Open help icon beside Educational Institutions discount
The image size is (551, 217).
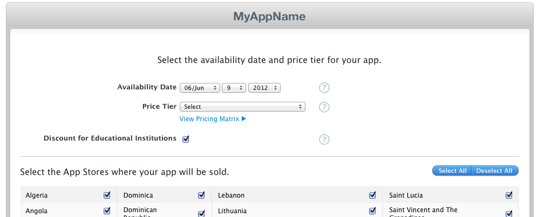324,139
